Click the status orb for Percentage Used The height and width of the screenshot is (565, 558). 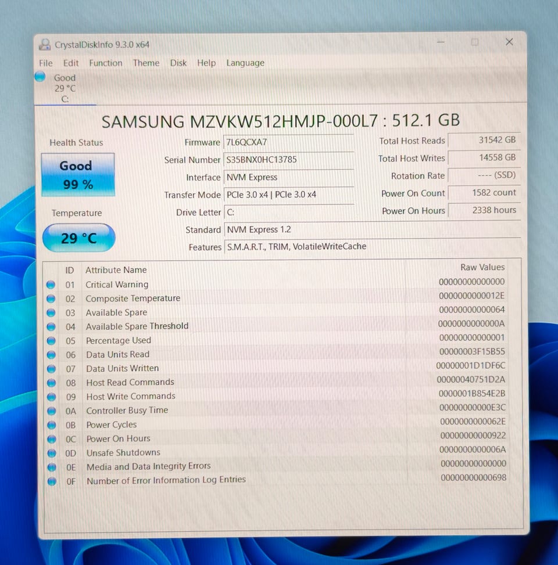pos(51,341)
